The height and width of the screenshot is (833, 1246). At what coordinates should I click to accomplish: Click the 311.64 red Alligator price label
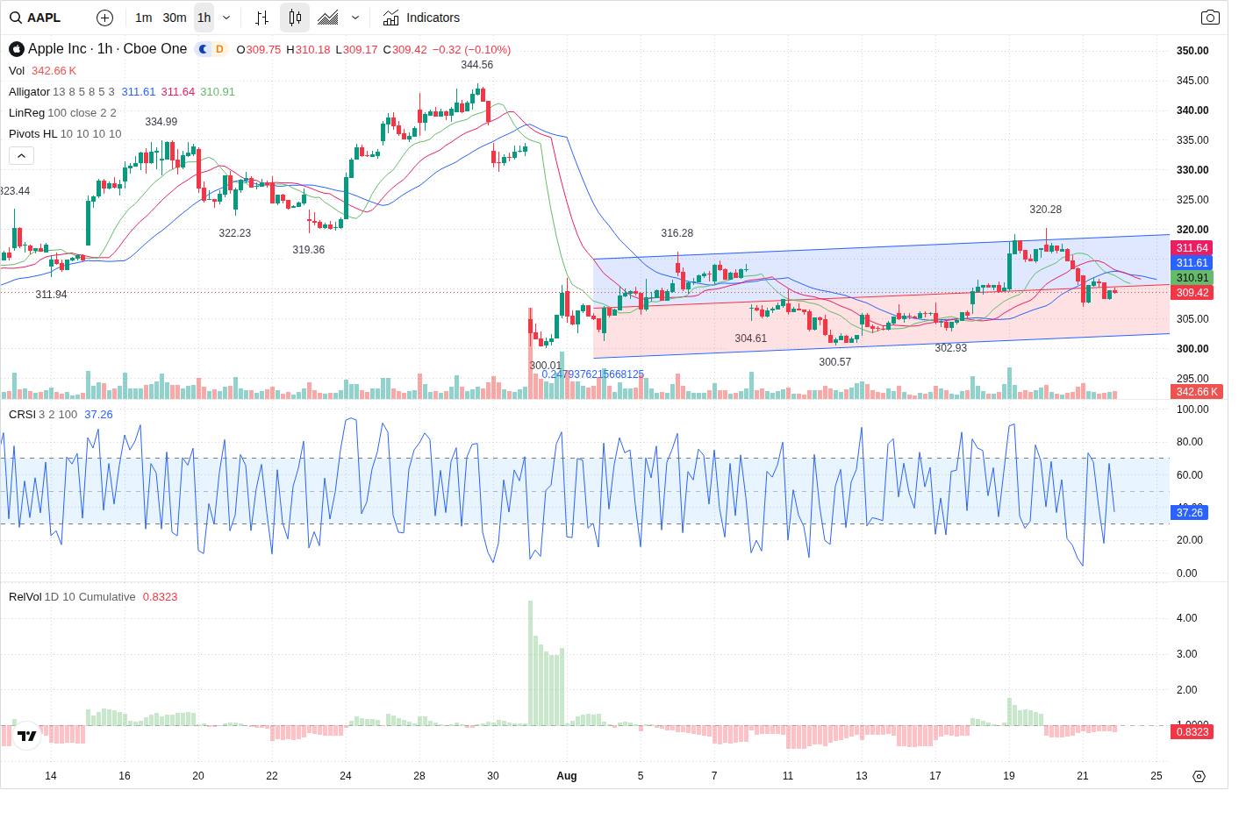click(x=1192, y=248)
